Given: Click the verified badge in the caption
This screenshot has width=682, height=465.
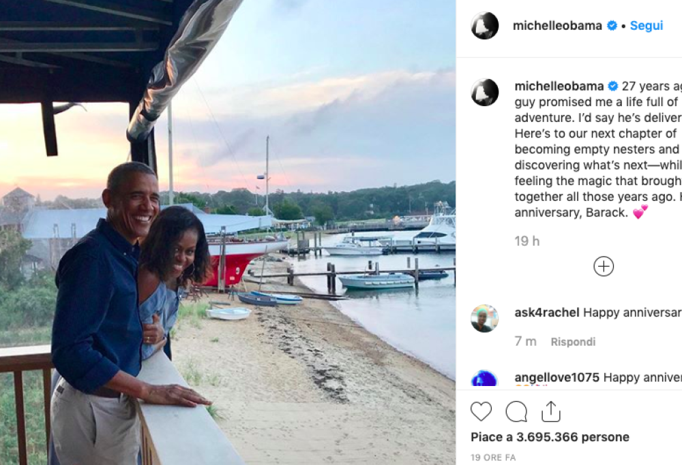Looking at the screenshot, I should tap(613, 86).
